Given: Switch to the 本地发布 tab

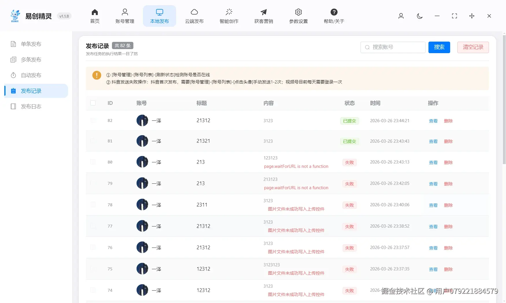Looking at the screenshot, I should point(159,16).
